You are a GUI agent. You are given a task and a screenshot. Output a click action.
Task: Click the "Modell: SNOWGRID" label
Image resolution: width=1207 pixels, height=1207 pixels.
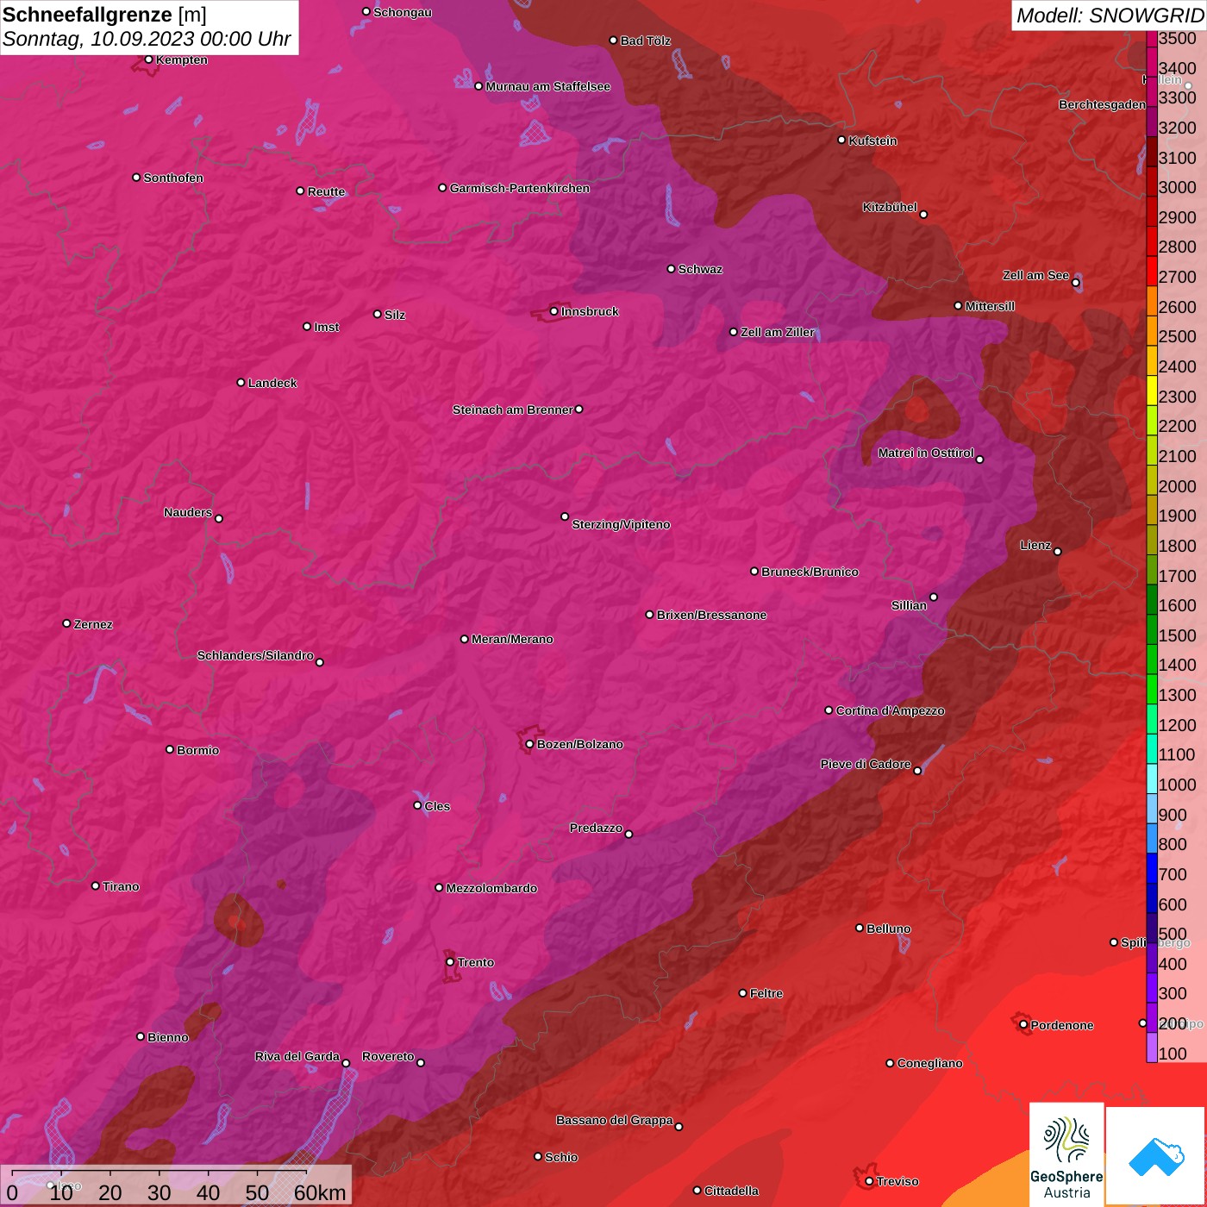1110,16
